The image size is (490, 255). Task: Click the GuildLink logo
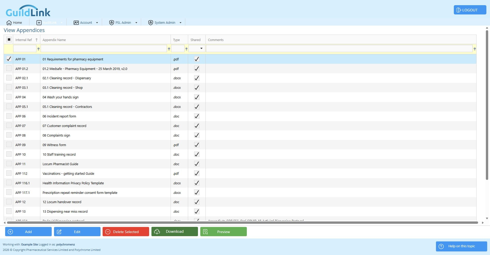pyautogui.click(x=28, y=11)
